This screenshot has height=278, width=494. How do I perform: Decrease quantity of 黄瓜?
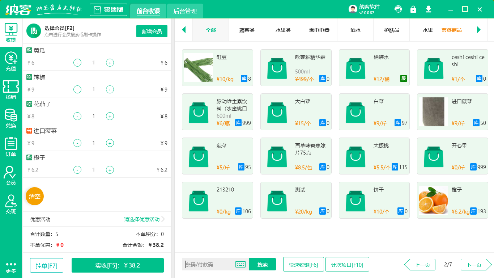(x=77, y=63)
